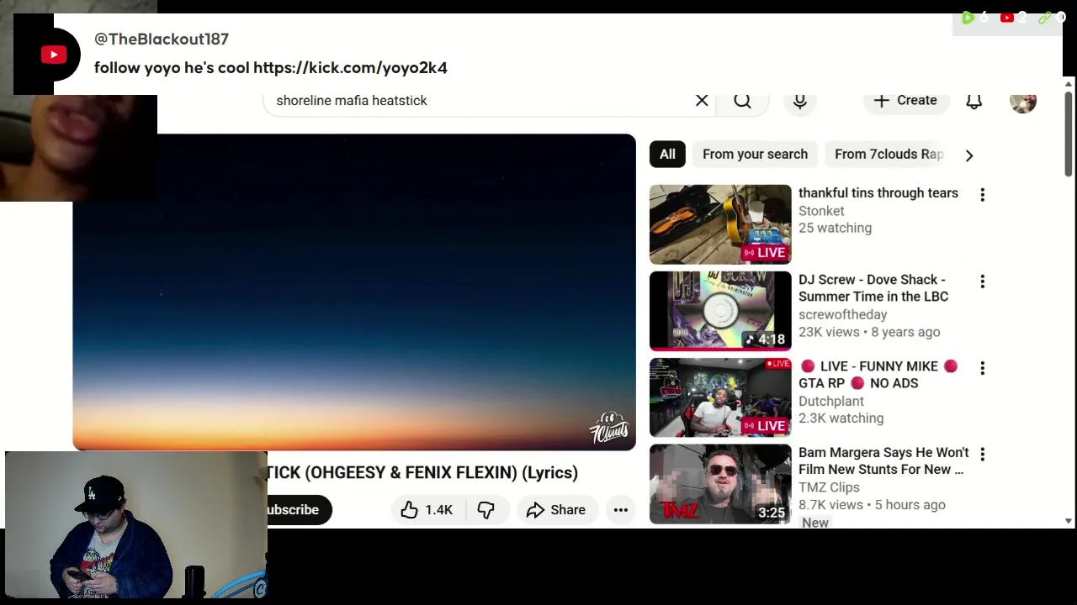Screen dimensions: 1077x605
Task: Select the From your search chip
Action: click(x=755, y=155)
